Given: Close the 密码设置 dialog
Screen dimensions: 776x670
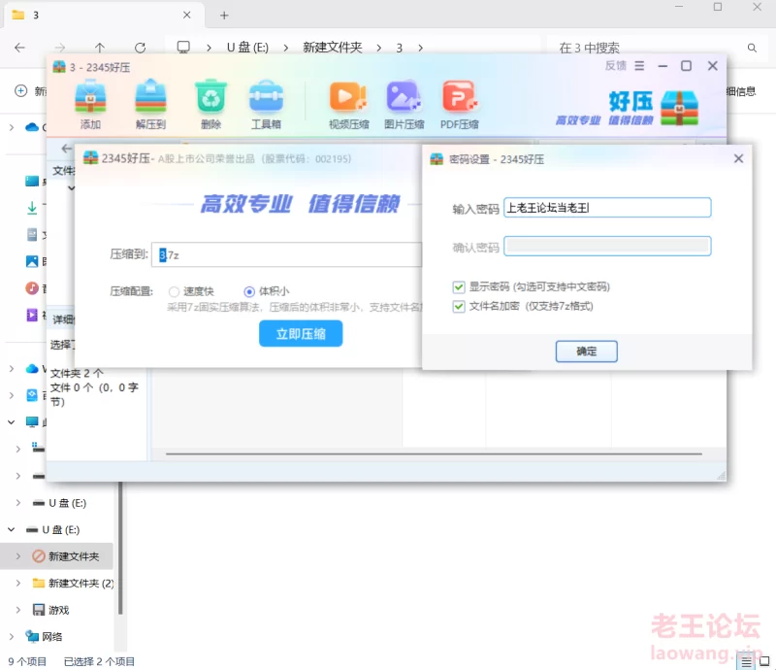Looking at the screenshot, I should coord(738,158).
